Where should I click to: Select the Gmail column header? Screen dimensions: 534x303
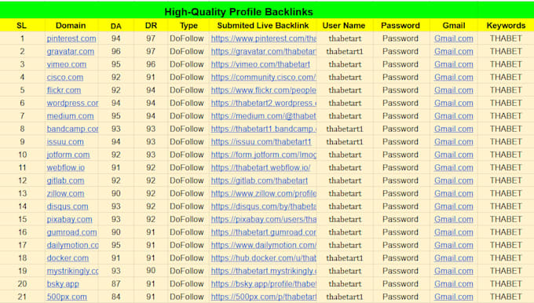click(454, 26)
